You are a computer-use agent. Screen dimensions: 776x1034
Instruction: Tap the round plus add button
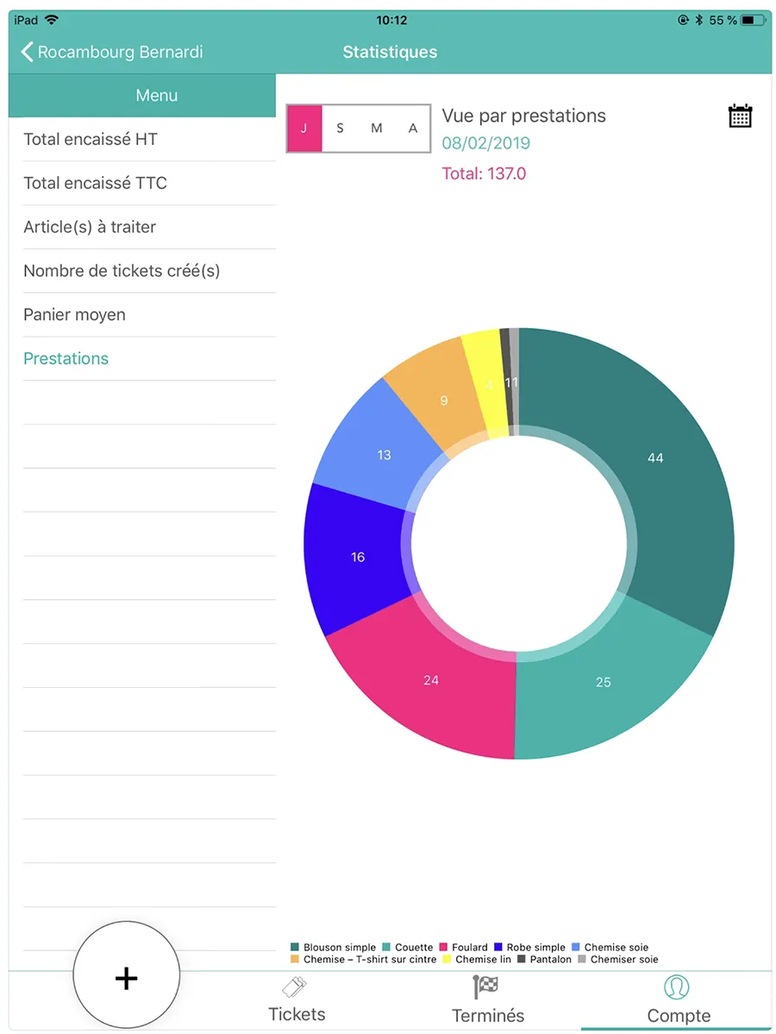[127, 976]
